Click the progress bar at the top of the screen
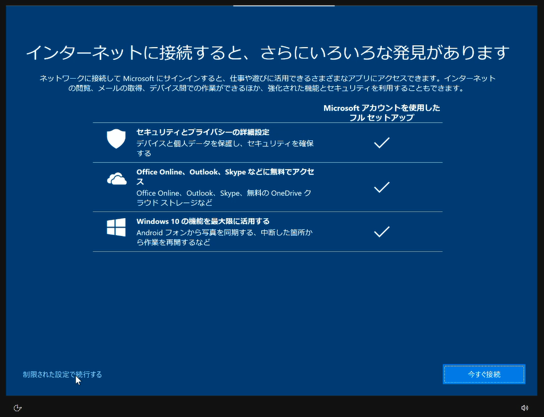 pos(284,6)
